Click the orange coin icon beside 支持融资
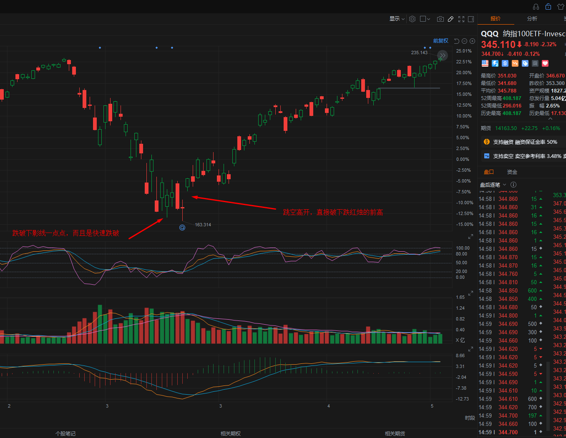The width and height of the screenshot is (566, 438). [x=486, y=142]
